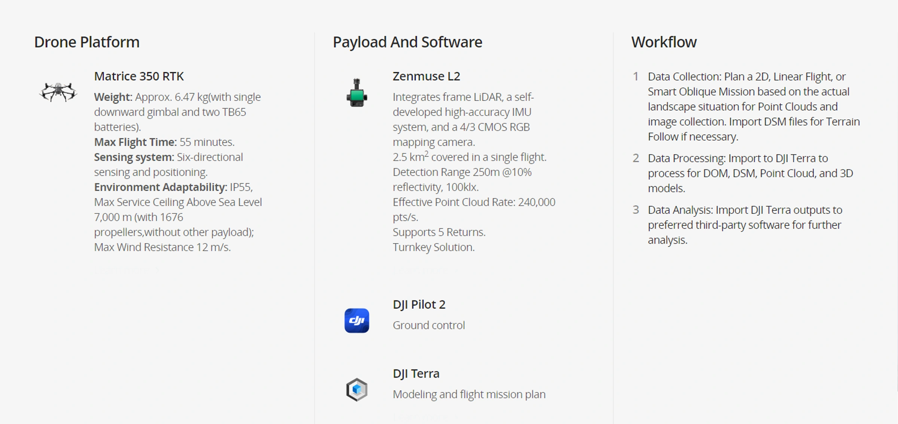Select the DJI Pilot 2 heading
Image resolution: width=898 pixels, height=424 pixels.
(x=419, y=304)
